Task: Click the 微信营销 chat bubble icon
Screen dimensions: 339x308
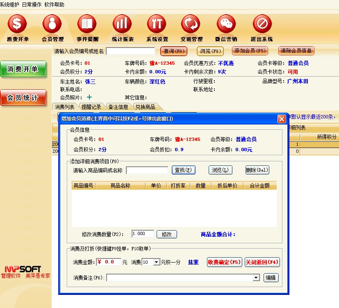Action: coord(226,24)
